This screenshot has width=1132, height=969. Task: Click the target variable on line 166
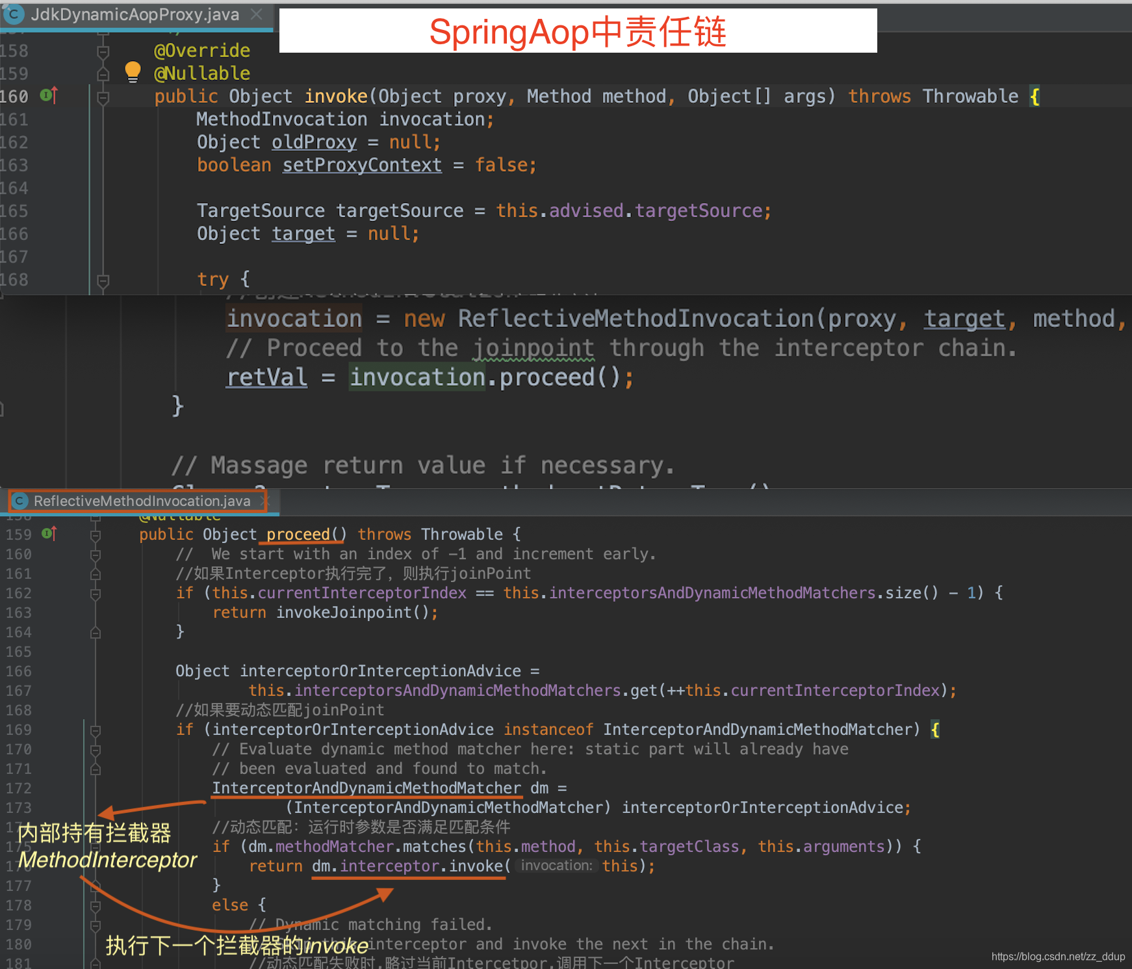click(303, 233)
